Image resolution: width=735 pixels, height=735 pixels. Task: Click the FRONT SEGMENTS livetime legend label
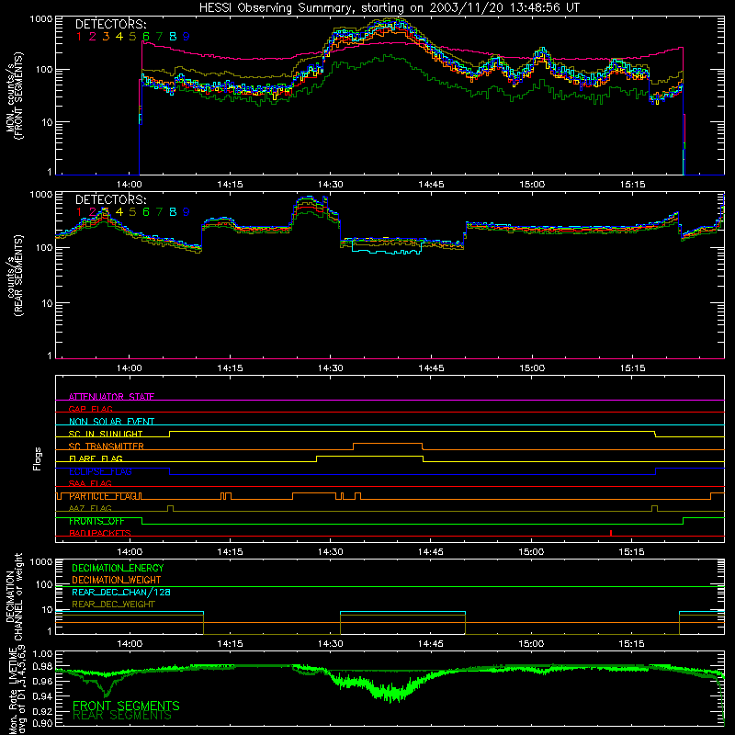coord(126,706)
